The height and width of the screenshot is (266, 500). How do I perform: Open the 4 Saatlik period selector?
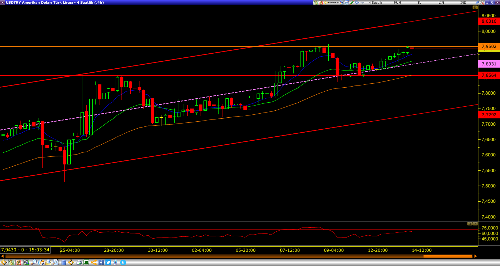375,3
